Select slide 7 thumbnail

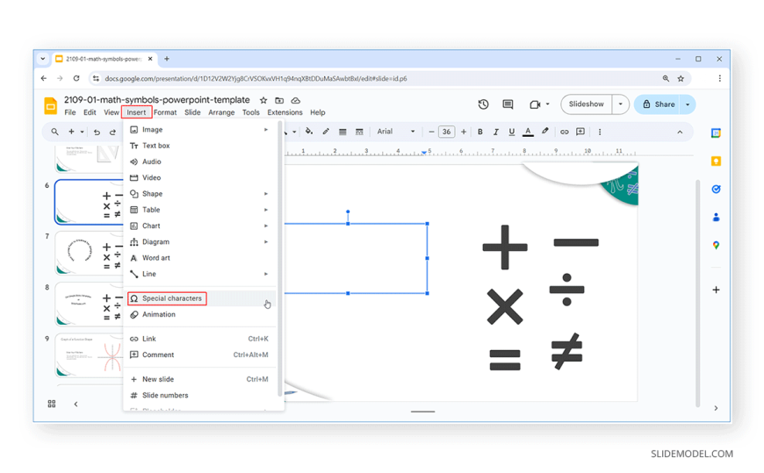coord(89,254)
